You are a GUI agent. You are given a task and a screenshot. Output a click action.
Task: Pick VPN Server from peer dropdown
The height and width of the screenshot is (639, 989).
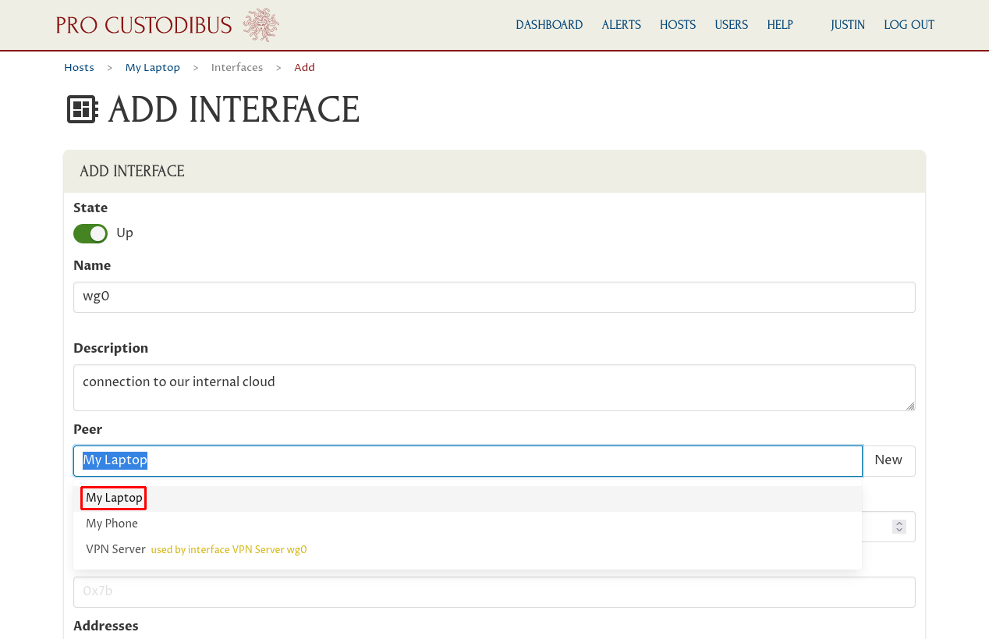(x=468, y=550)
